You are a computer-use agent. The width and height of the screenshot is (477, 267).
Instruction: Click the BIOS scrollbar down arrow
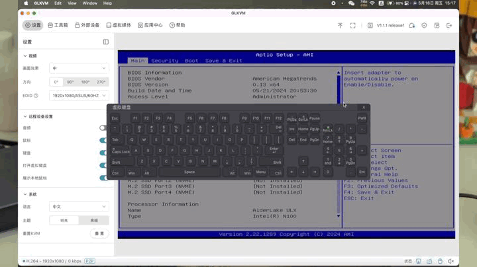(x=339, y=215)
